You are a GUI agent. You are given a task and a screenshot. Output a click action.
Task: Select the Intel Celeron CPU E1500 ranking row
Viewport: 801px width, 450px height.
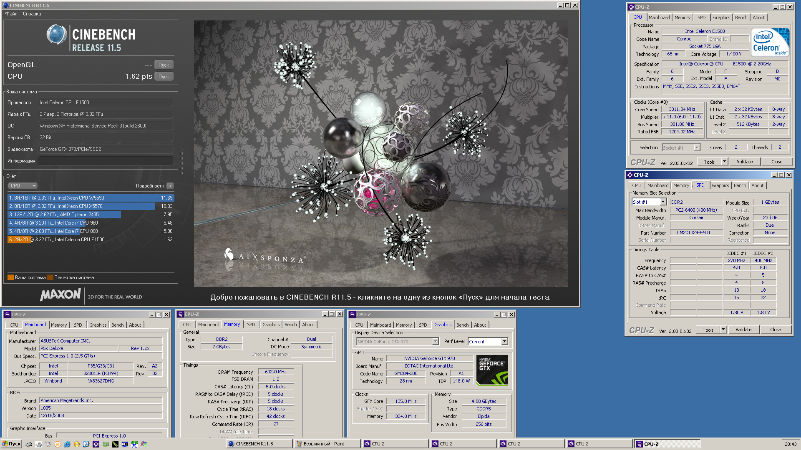point(91,240)
